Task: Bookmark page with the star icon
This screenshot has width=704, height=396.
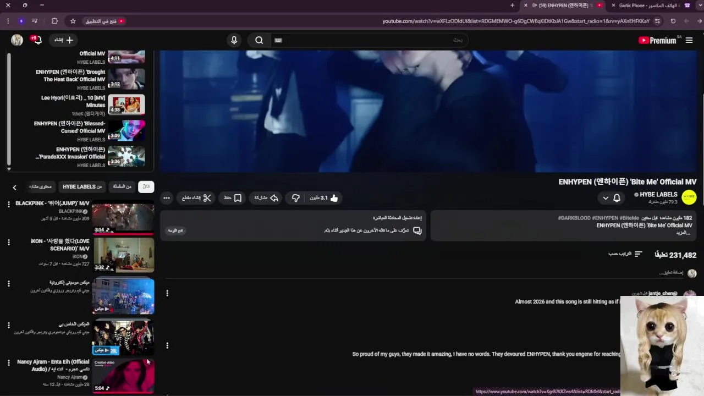Action: point(73,21)
